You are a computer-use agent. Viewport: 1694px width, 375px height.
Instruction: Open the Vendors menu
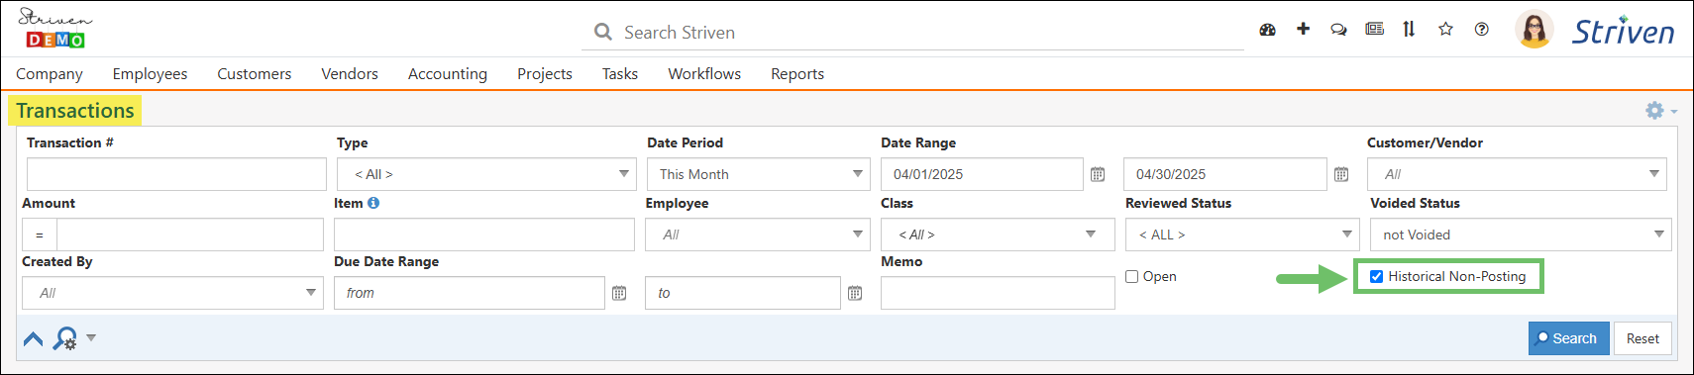tap(350, 73)
